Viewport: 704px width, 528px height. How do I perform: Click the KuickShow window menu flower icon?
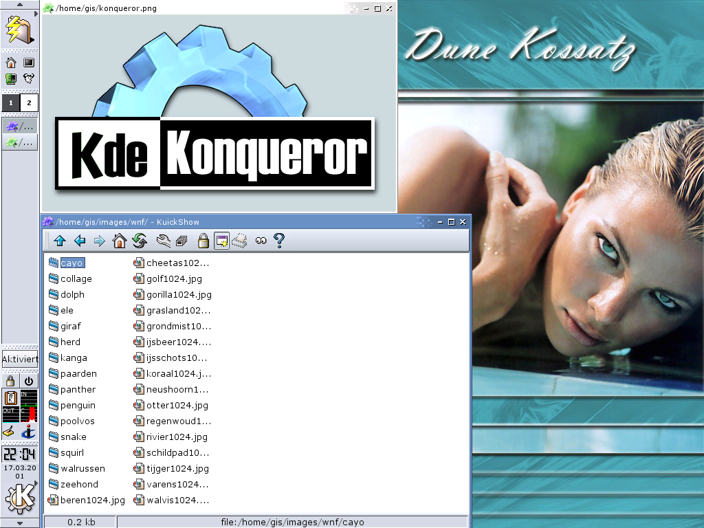click(x=48, y=222)
